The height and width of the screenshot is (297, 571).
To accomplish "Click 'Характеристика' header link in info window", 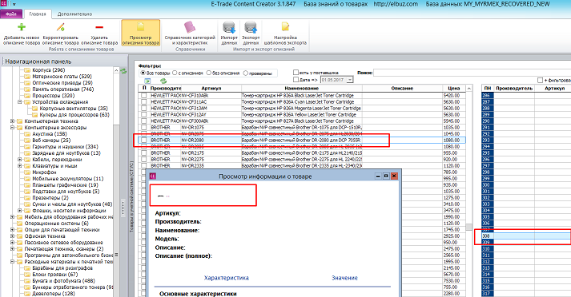I will pos(226,278).
